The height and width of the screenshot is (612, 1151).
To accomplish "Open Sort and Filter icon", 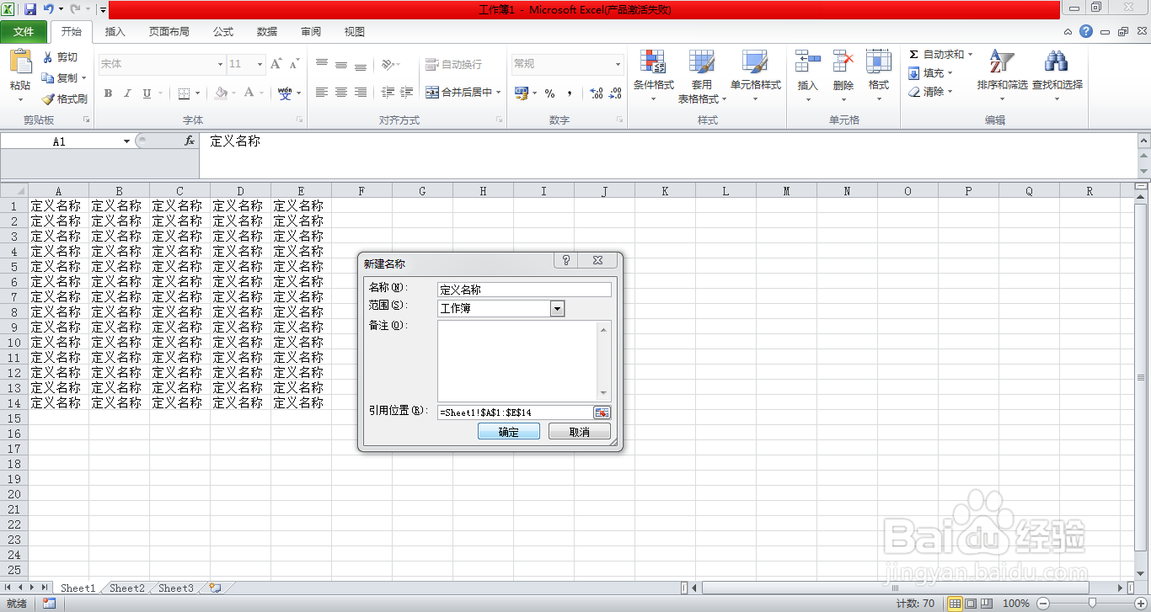I will 1001,62.
